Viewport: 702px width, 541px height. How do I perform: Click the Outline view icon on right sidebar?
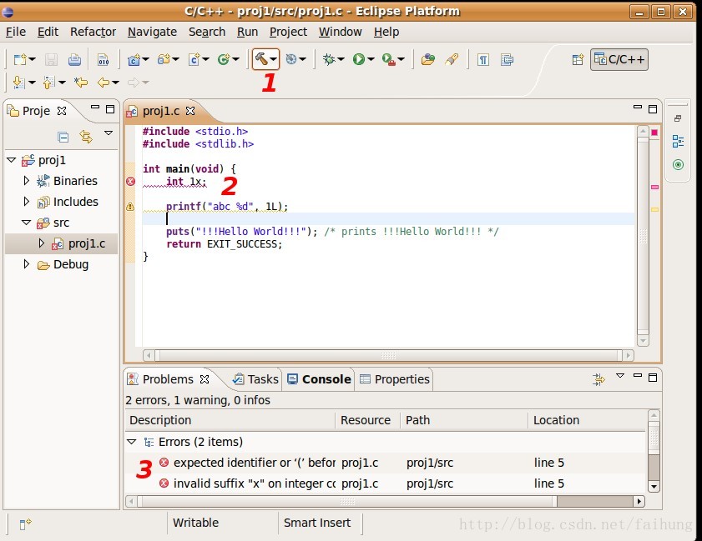coord(678,142)
